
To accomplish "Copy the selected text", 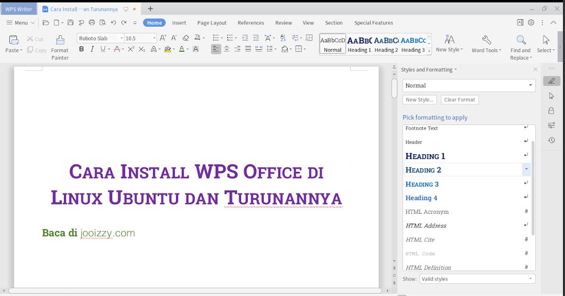I will [x=37, y=50].
